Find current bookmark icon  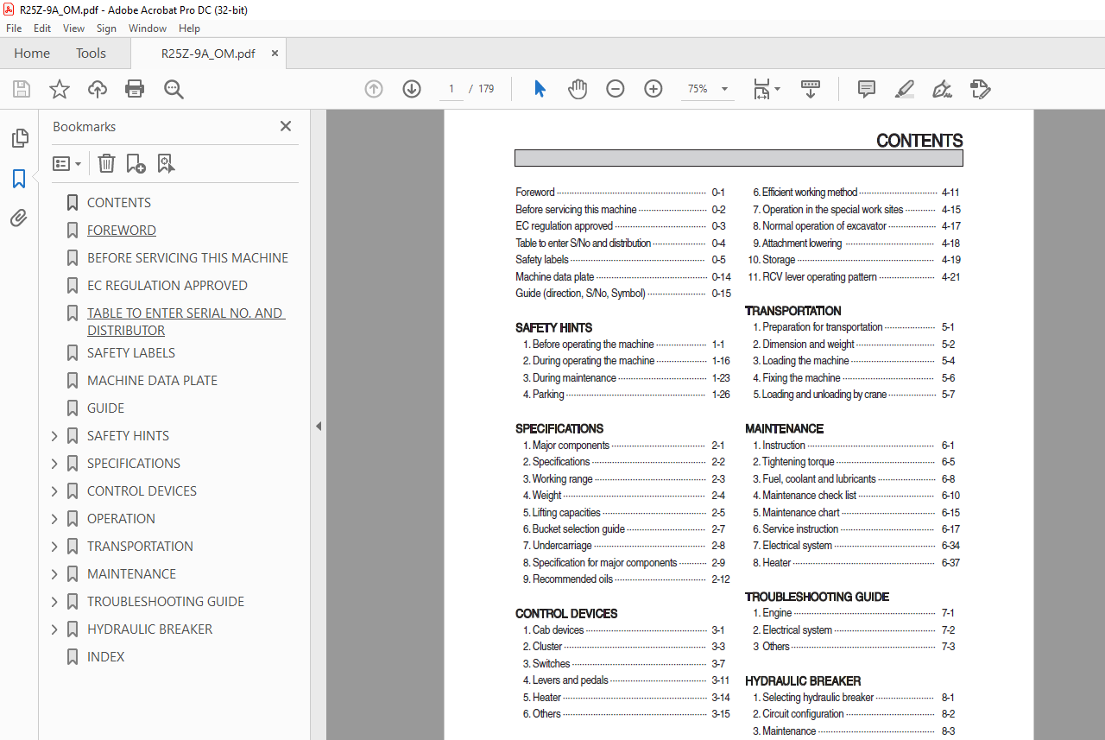[x=166, y=163]
